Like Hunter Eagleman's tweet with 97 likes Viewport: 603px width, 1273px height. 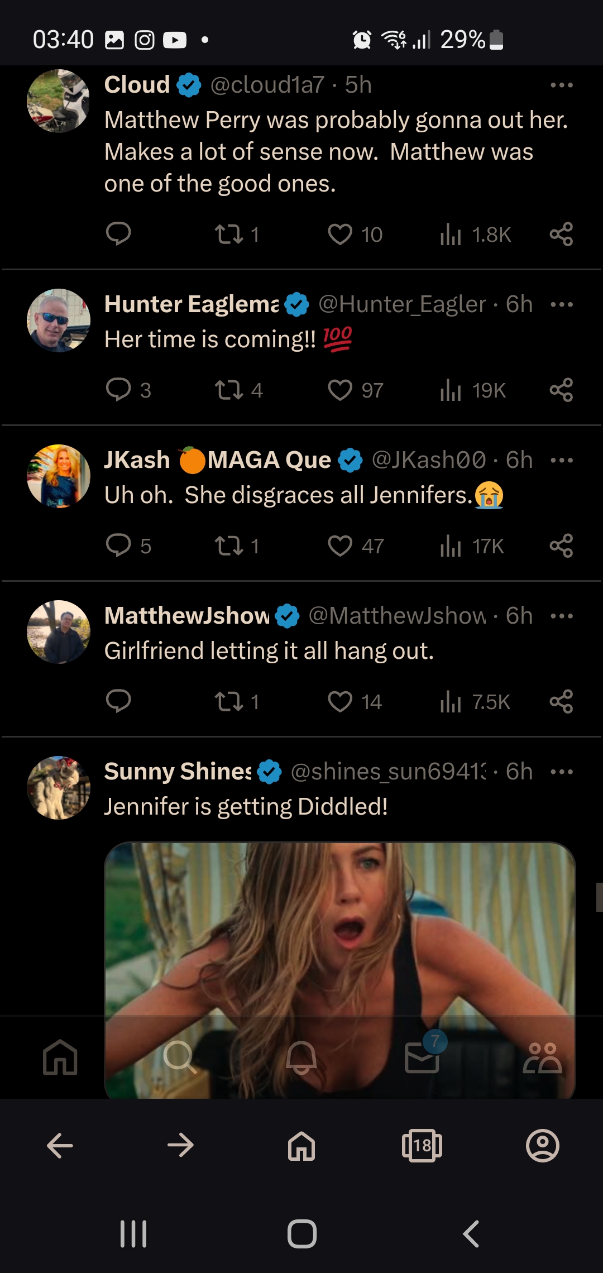340,390
